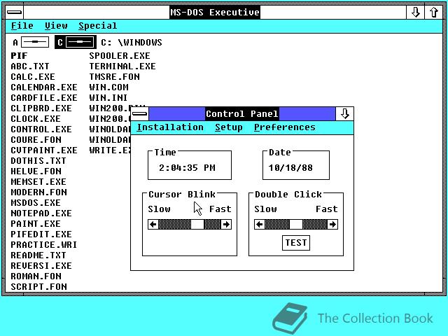Open the Installation menu

(170, 127)
